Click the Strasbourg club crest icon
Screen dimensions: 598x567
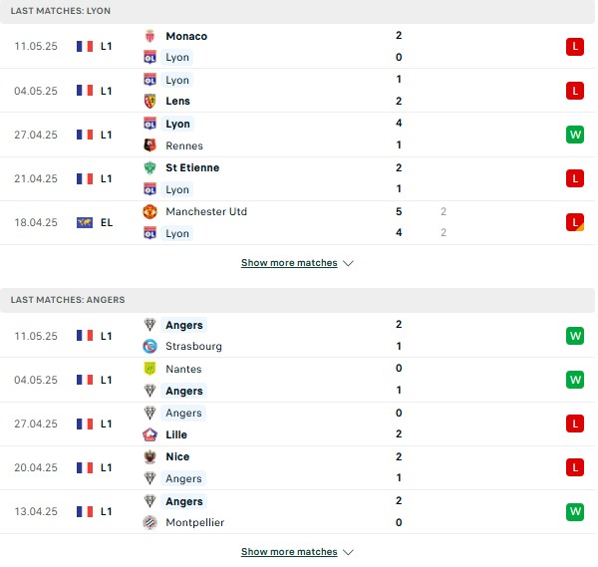(149, 346)
